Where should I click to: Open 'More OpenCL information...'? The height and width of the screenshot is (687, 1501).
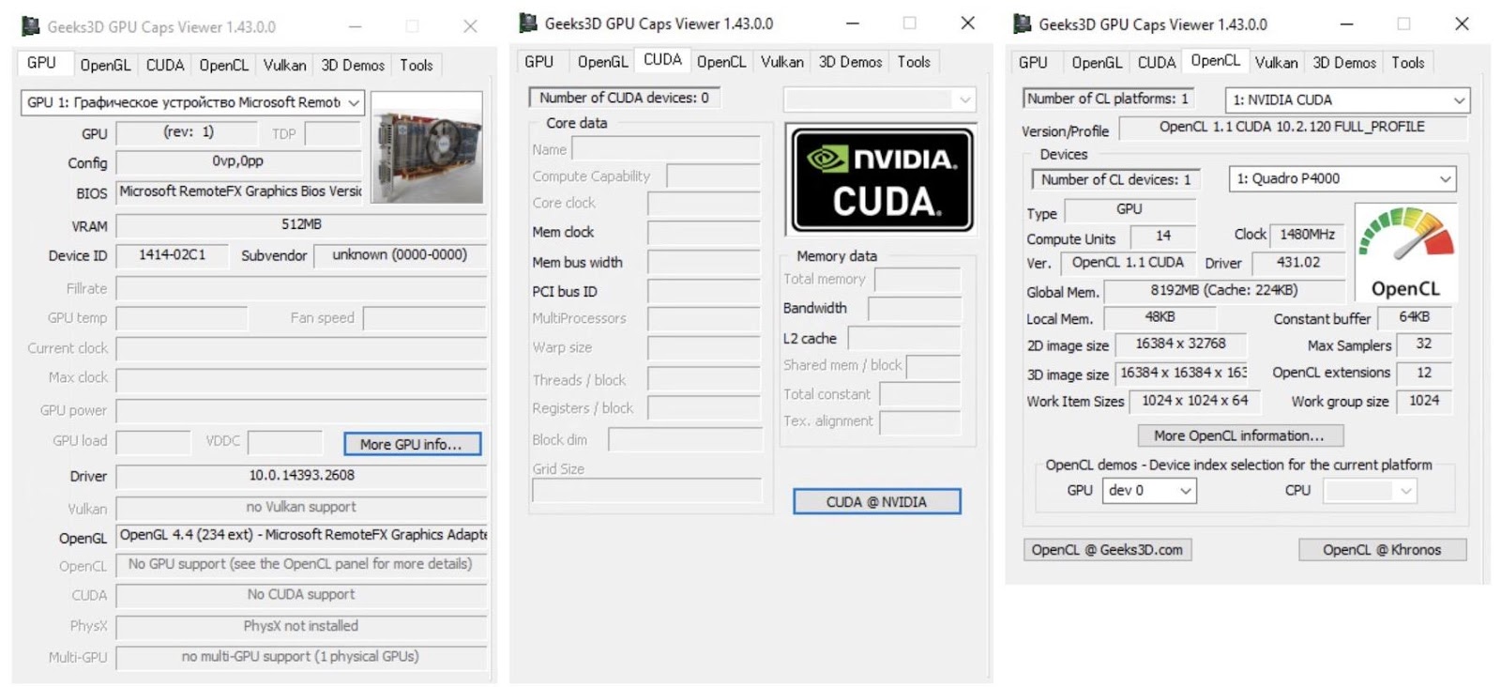(x=1240, y=435)
